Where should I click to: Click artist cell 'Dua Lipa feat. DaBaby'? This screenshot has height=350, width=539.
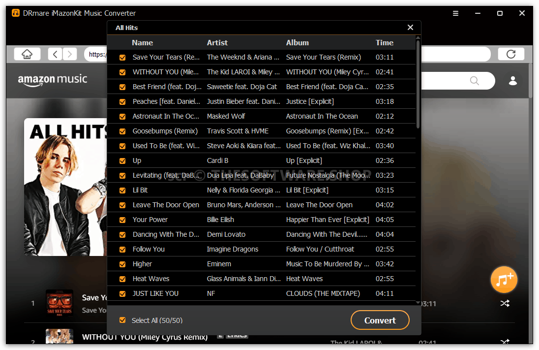click(240, 176)
